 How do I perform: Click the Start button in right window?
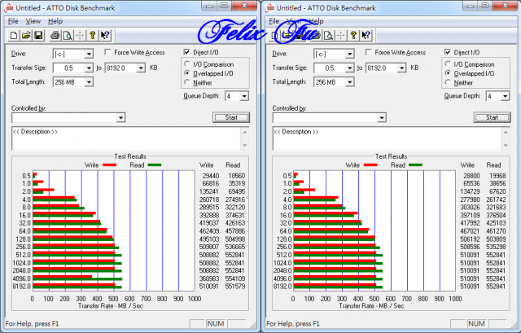pyautogui.click(x=492, y=117)
